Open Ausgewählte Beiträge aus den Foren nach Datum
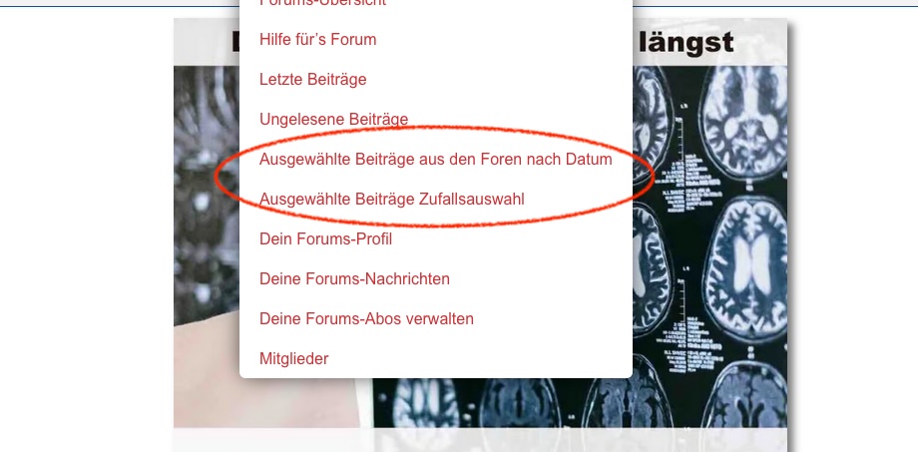 tap(436, 160)
